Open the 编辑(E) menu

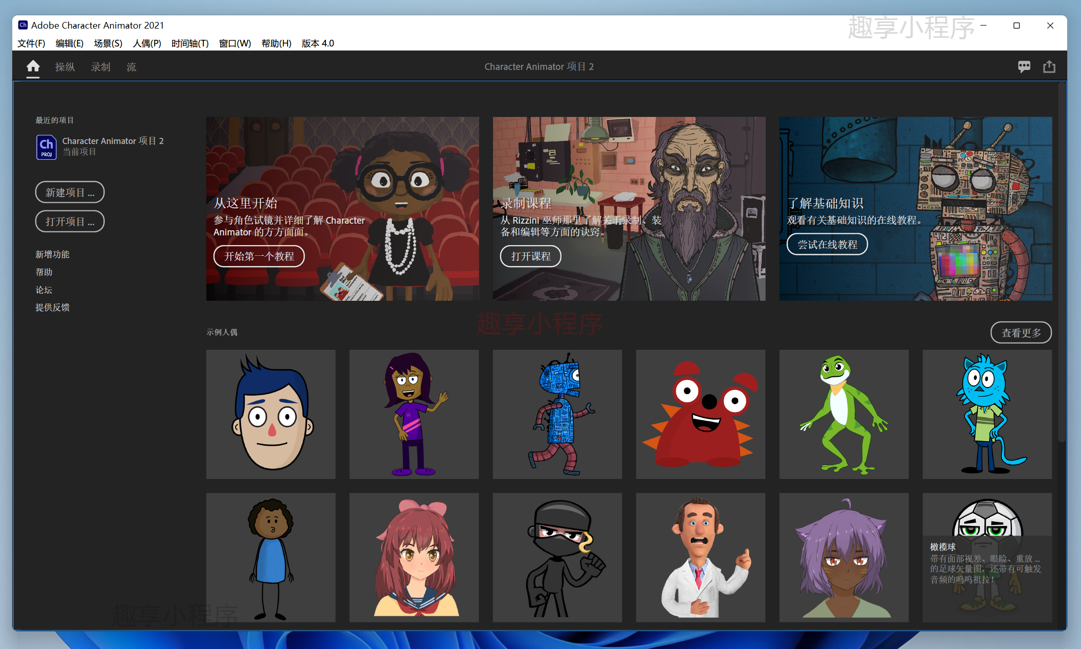[69, 43]
